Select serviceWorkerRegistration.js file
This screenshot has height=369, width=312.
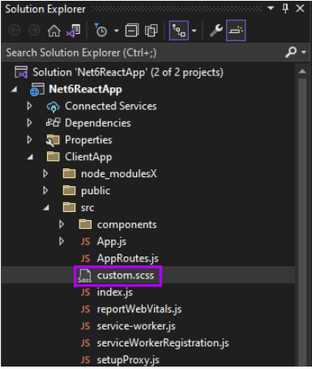163,343
